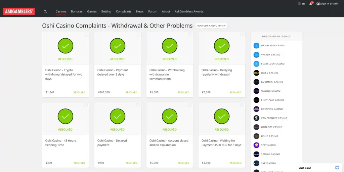Click the CampeonBet Casino logo icon
This screenshot has width=344, height=172.
tap(256, 118)
